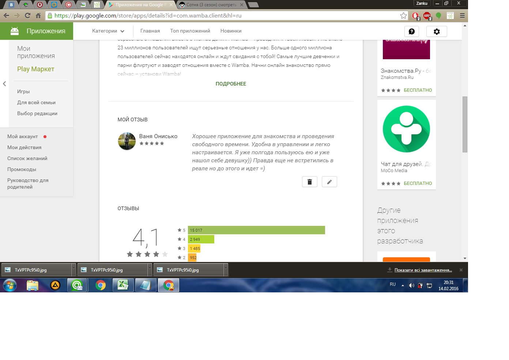The height and width of the screenshot is (360, 509).
Task: Close the downloads bar
Action: [x=461, y=270]
